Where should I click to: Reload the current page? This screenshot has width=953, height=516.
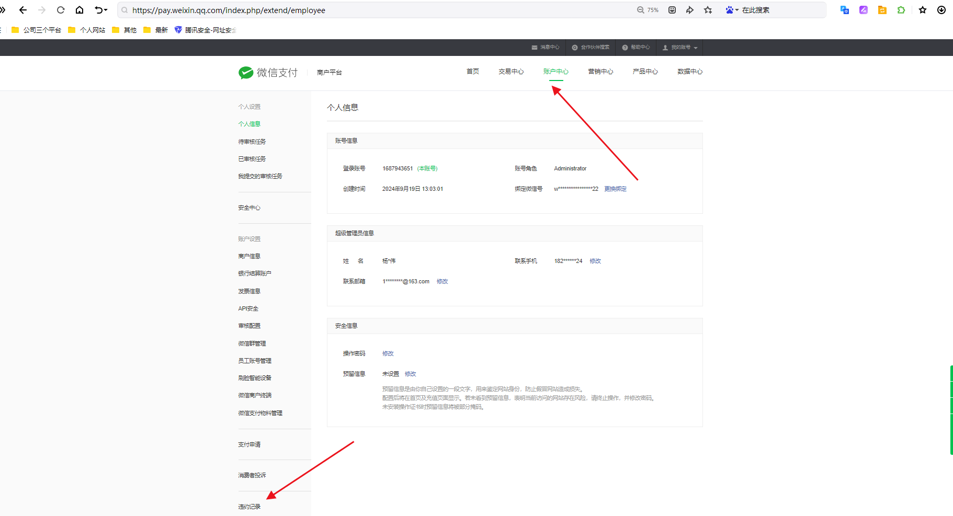point(61,10)
